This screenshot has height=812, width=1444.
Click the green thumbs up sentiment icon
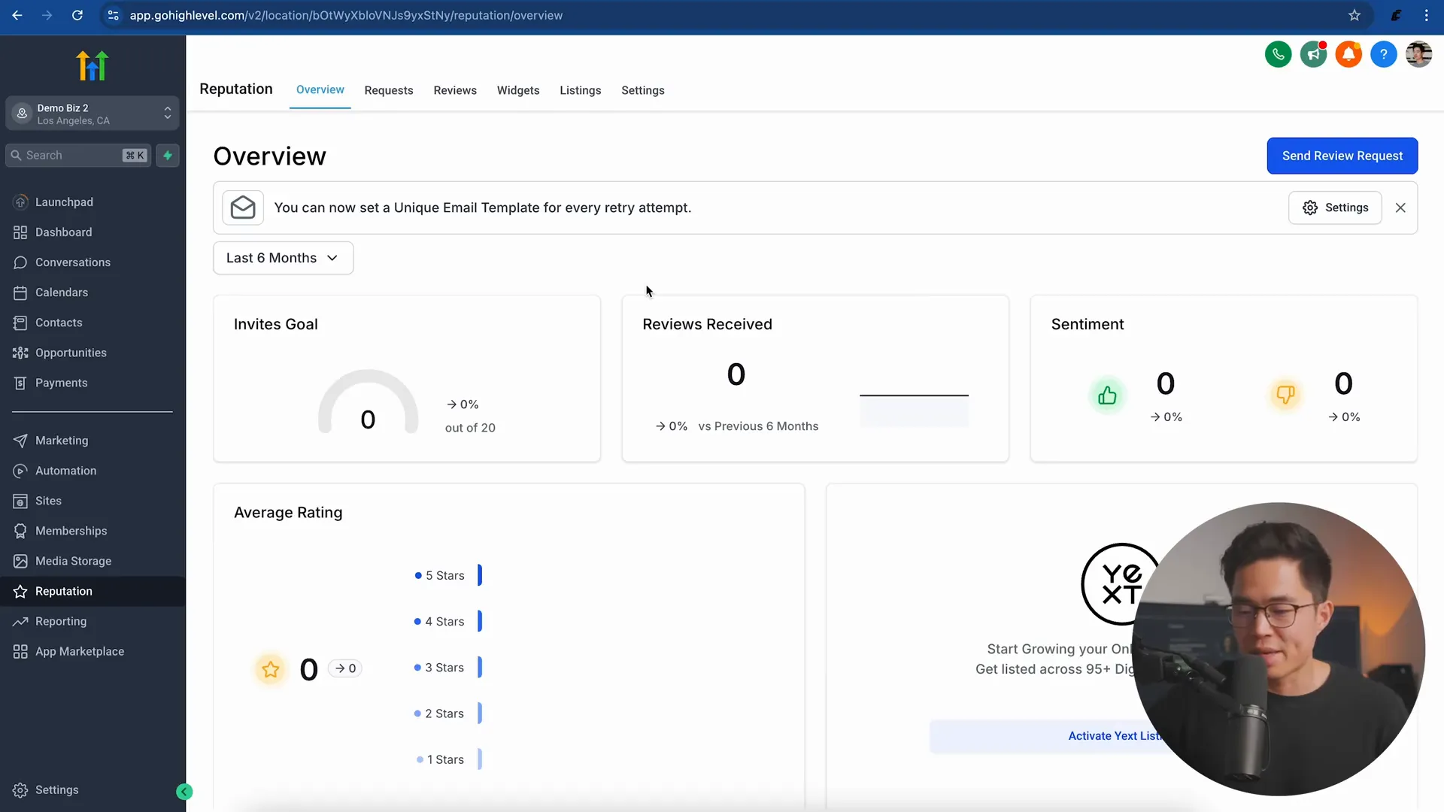pos(1107,395)
